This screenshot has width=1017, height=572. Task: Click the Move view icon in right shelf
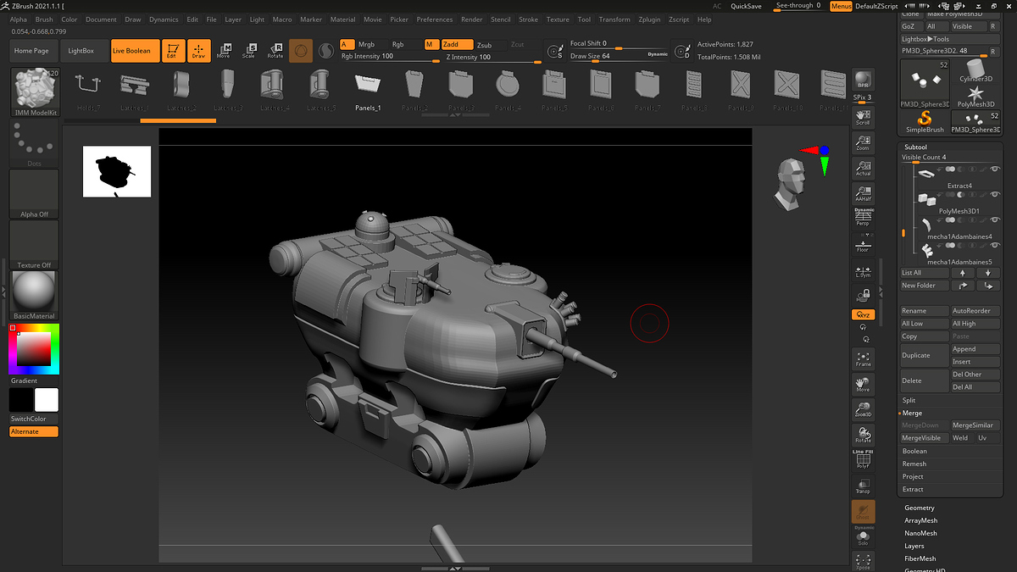(x=863, y=384)
